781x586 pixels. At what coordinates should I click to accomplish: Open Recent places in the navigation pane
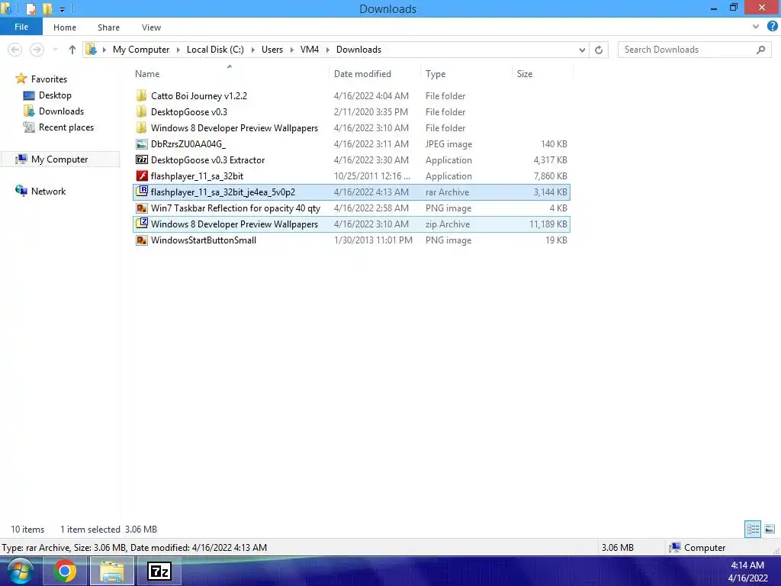[x=66, y=127]
